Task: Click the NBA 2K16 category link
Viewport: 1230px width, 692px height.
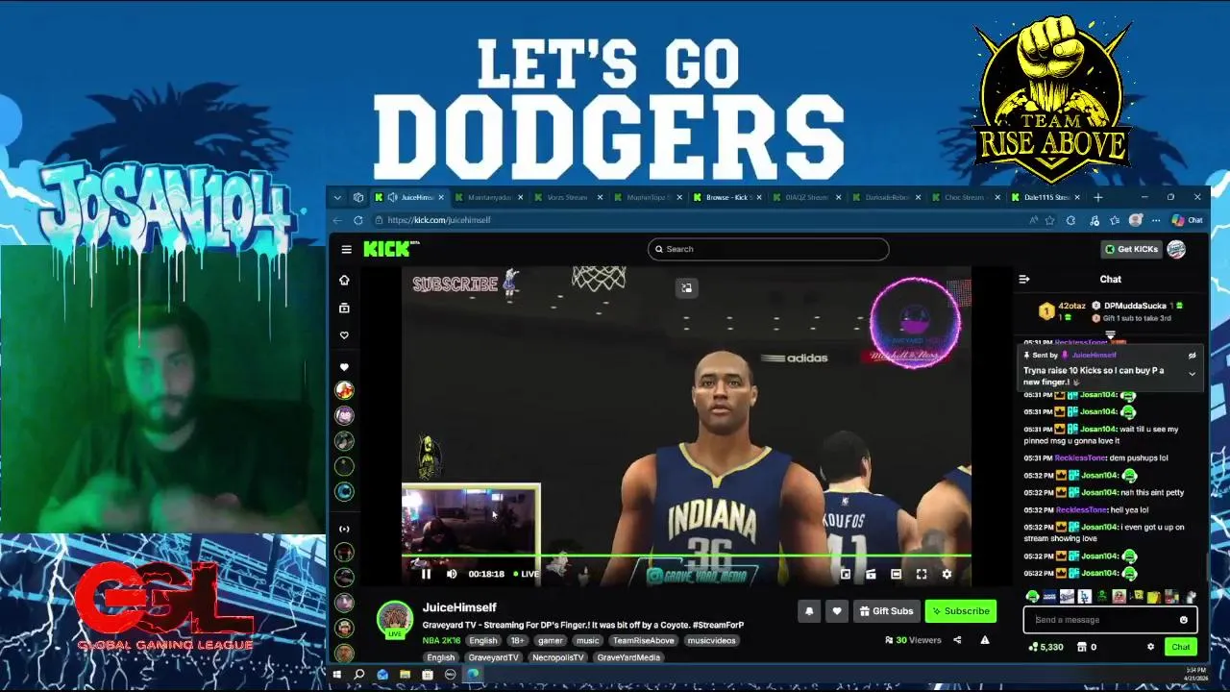Action: click(441, 640)
